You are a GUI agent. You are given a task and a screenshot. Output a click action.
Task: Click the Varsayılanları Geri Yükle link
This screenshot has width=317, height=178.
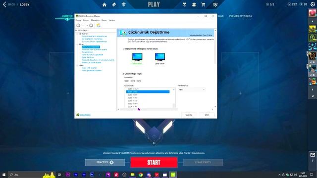pos(201,35)
